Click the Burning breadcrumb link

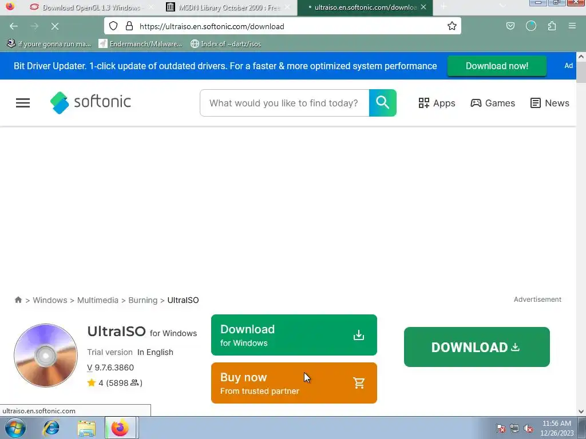tap(142, 300)
